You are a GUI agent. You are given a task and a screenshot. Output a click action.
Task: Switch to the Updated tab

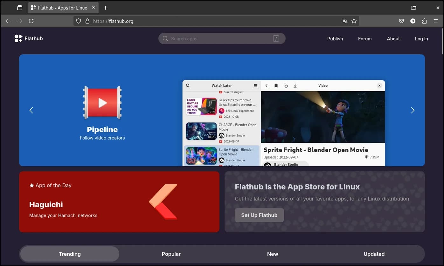(374, 254)
